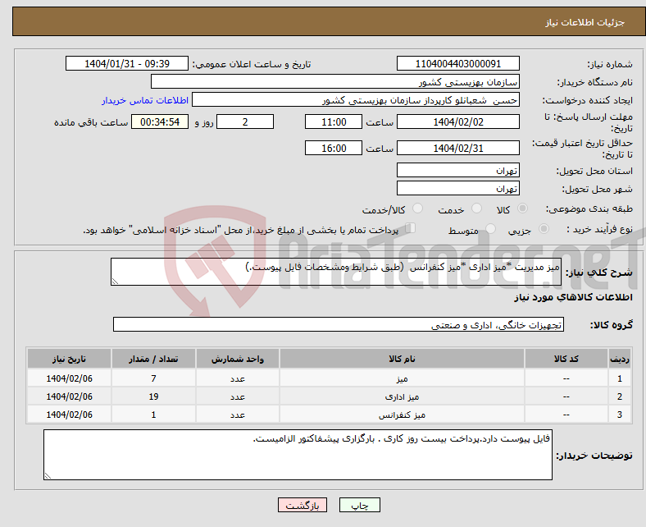This screenshot has width=646, height=527.
Task: Click the response deadline date 1404/02/02
Action: 457,121
